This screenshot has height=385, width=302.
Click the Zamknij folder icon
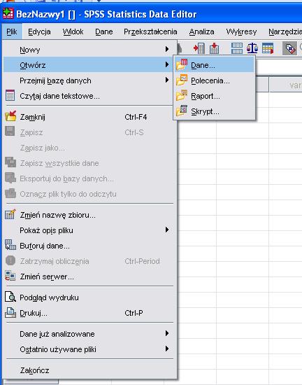(10, 116)
